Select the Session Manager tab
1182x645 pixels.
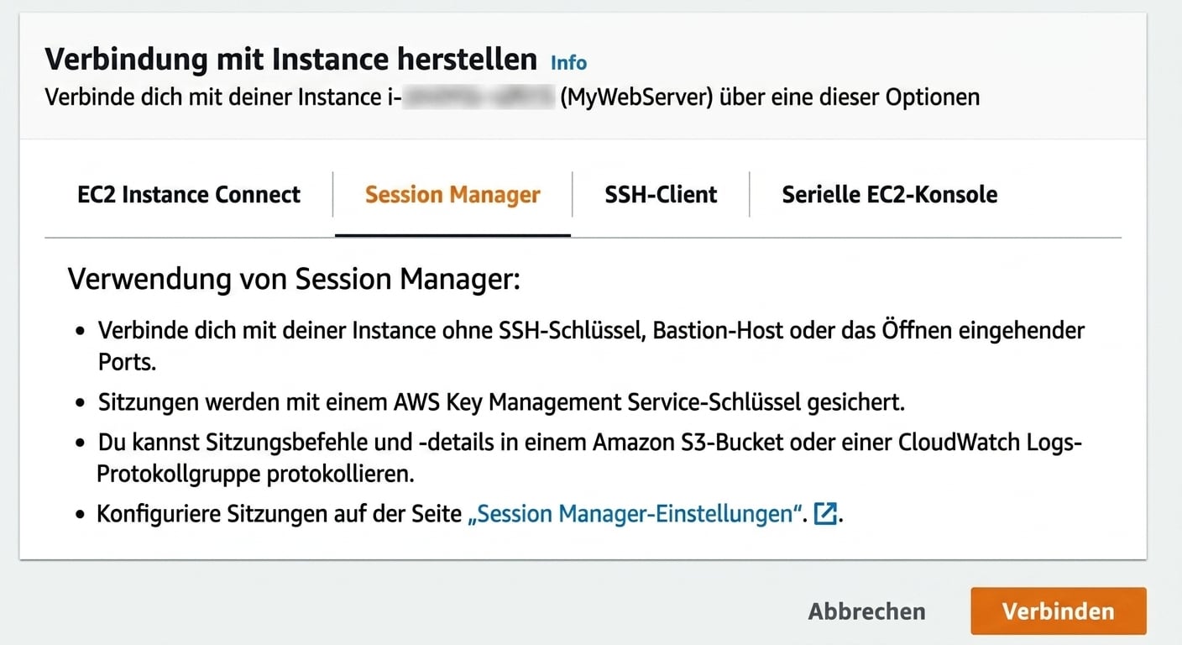tap(452, 194)
